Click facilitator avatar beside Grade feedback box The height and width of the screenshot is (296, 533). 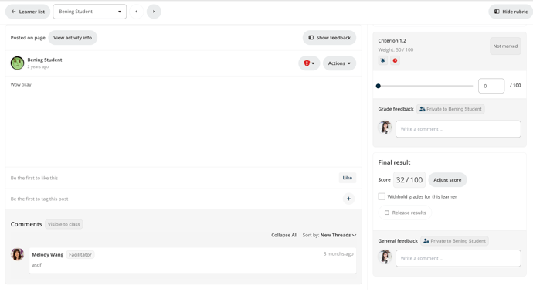point(385,128)
